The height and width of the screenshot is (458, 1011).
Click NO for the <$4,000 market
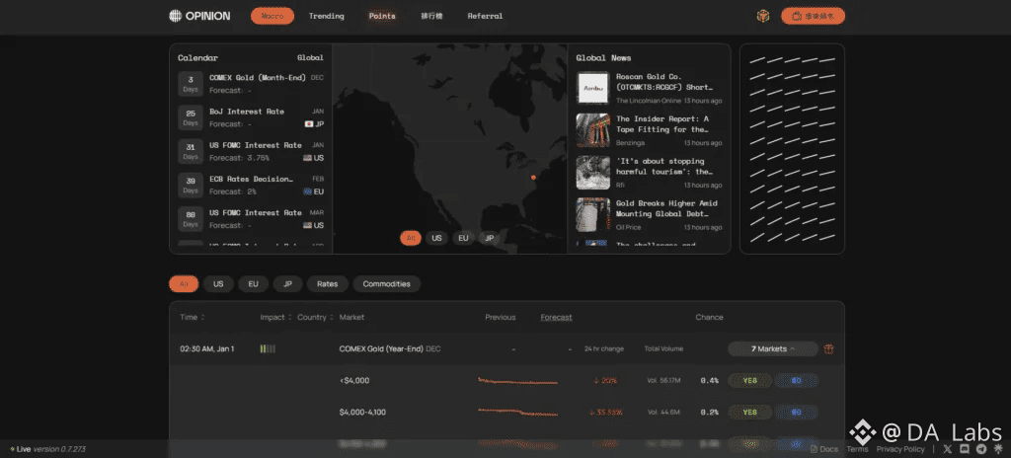[797, 381]
